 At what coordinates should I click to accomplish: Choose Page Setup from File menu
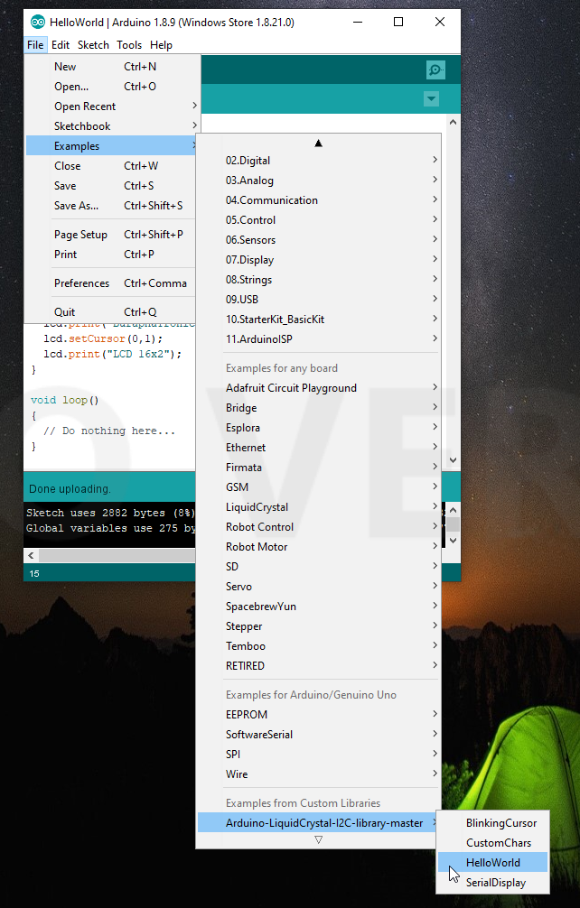(x=112, y=234)
